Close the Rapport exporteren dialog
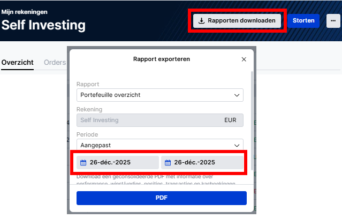 pos(244,59)
